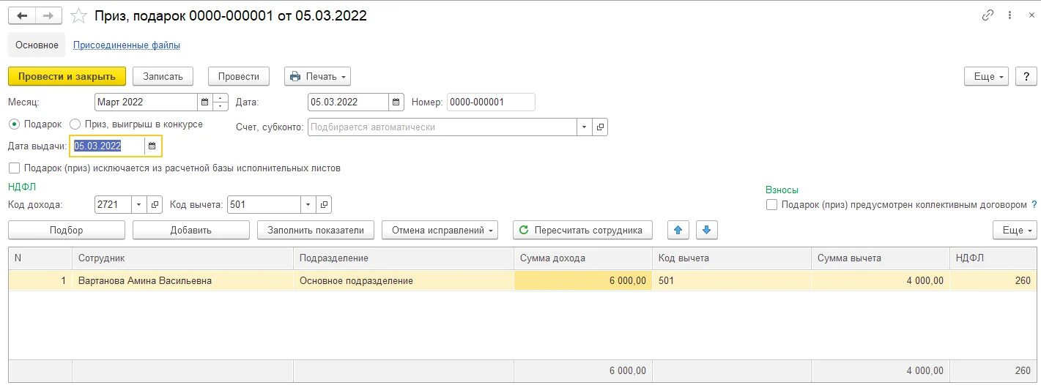Click Провести и закрыть button

[x=67, y=76]
